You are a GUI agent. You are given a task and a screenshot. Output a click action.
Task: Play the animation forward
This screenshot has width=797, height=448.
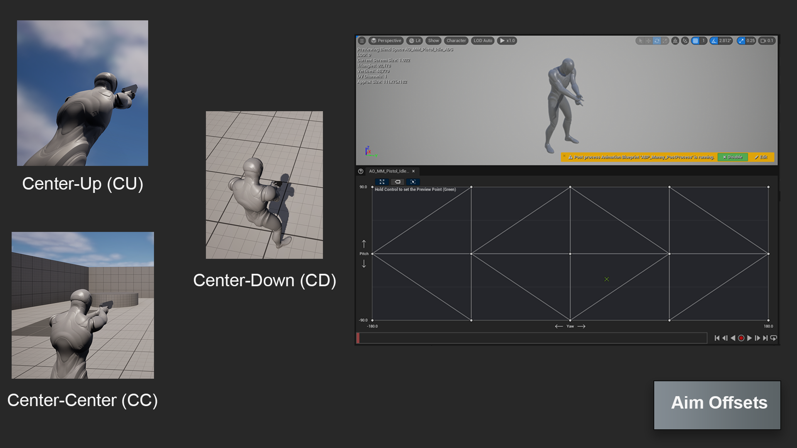pyautogui.click(x=749, y=338)
